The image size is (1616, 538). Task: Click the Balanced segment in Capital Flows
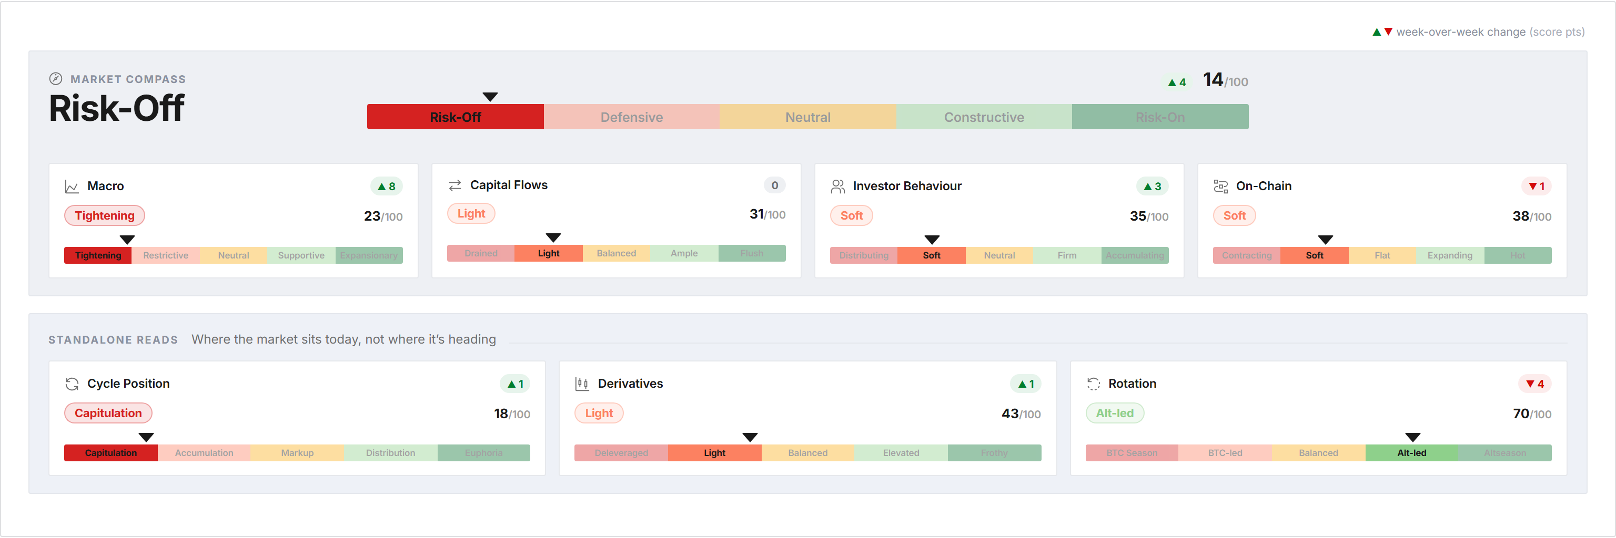[x=617, y=254]
